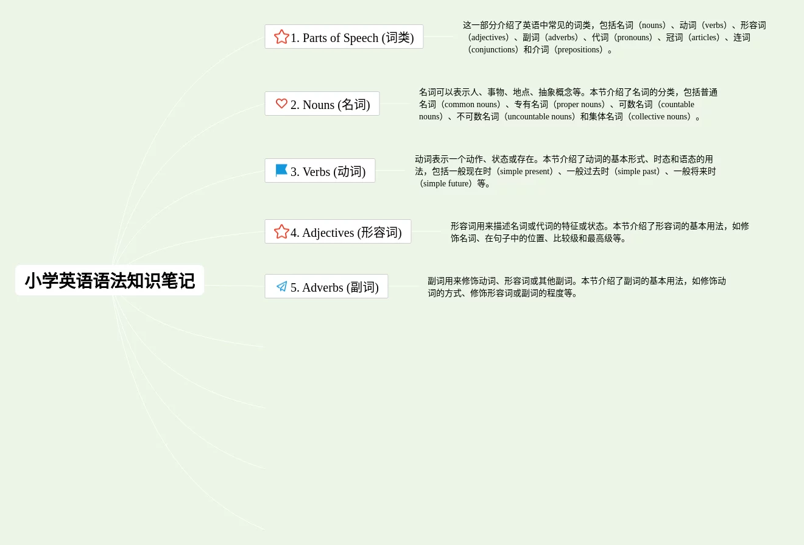Click the '2. Nouns (名词)' label text
The width and height of the screenshot is (804, 545).
(330, 105)
